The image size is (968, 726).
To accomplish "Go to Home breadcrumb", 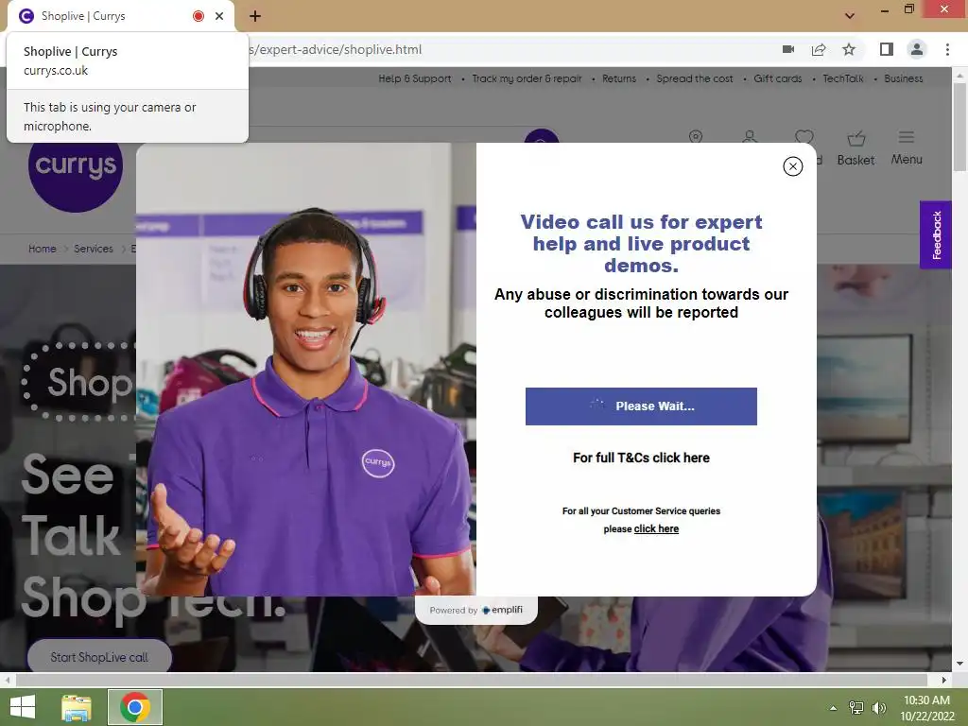I will (42, 249).
